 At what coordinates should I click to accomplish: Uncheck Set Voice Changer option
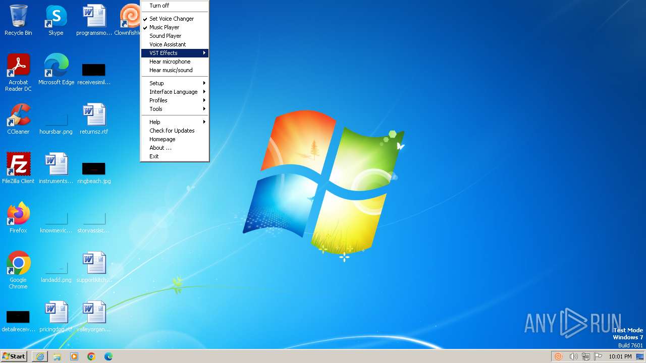tap(175, 19)
